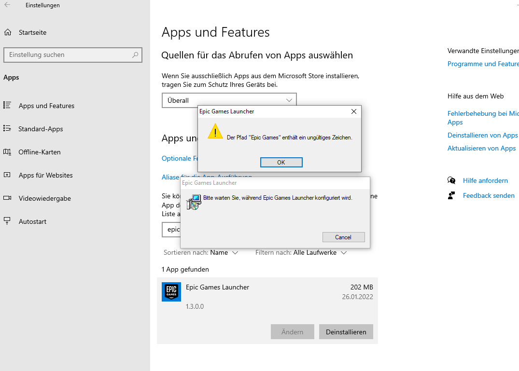519x371 pixels.
Task: Confirm error dialog with OK
Action: pyautogui.click(x=281, y=163)
